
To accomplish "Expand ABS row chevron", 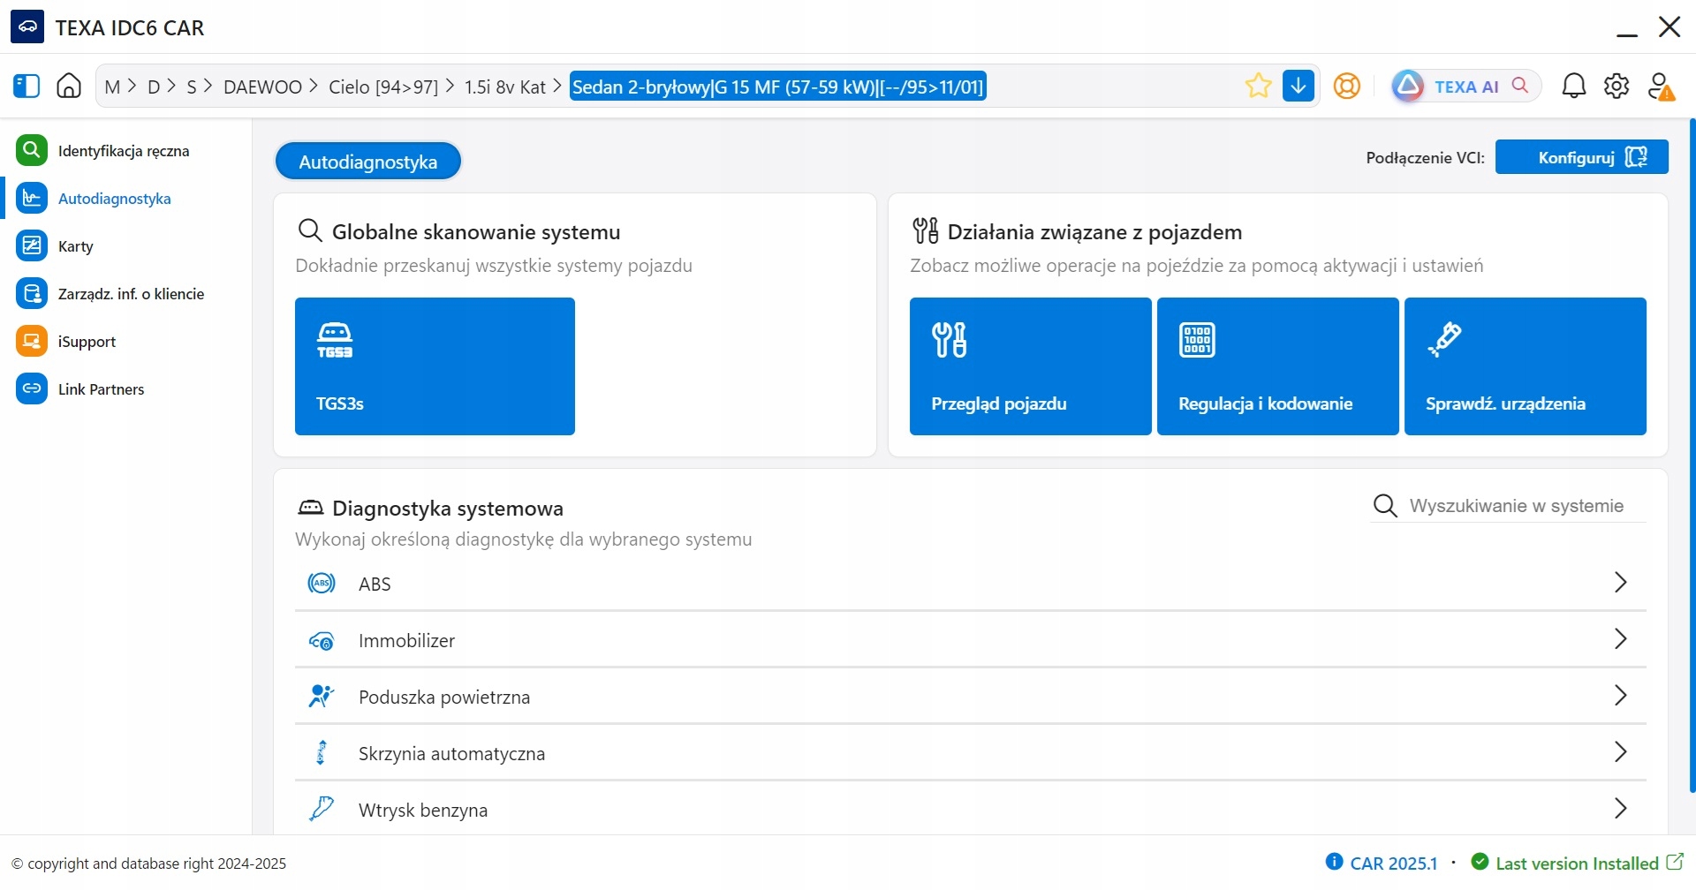I will tap(1620, 583).
